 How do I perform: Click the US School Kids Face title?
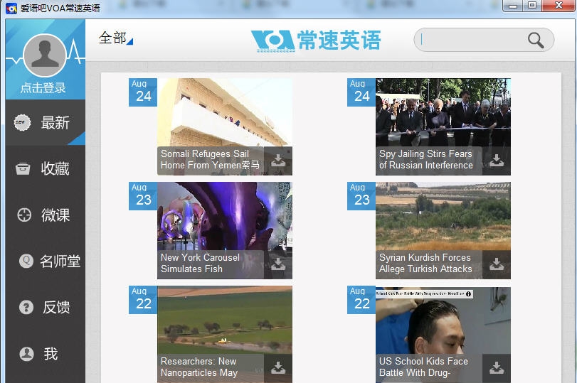point(423,367)
